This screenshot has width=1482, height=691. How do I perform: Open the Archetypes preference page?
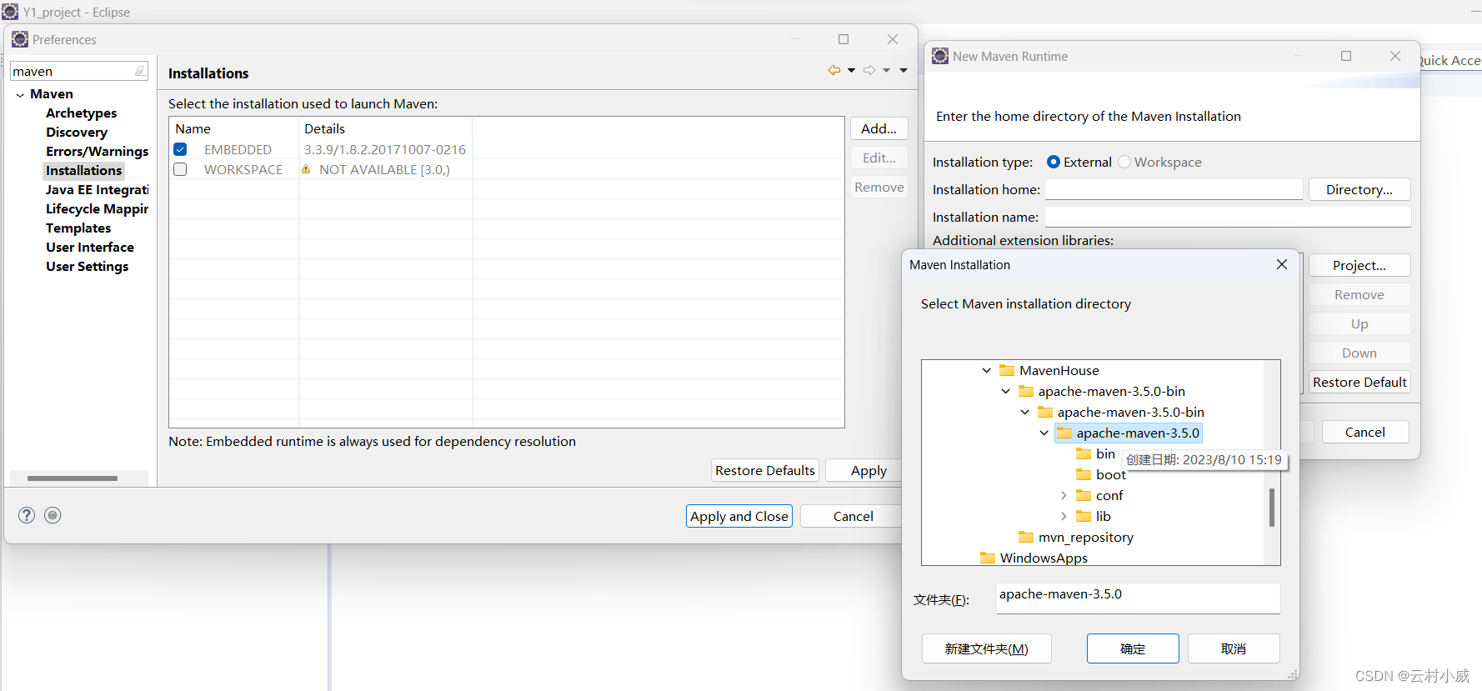pos(82,113)
